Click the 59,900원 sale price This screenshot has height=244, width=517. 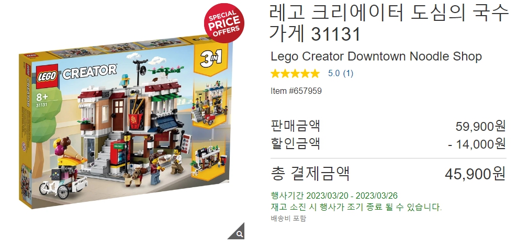tap(480, 126)
